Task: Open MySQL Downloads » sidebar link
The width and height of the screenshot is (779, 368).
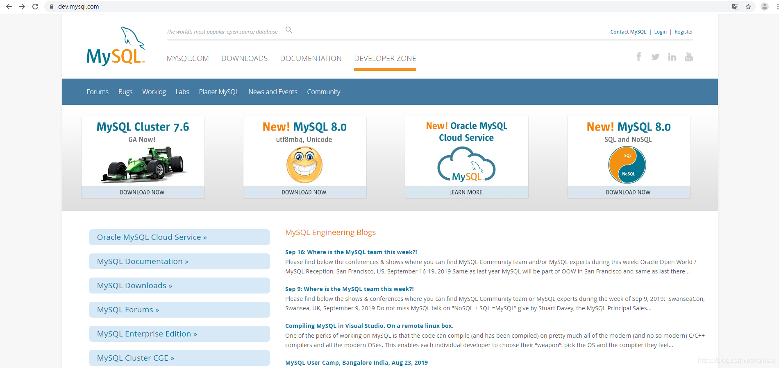Action: coord(179,285)
